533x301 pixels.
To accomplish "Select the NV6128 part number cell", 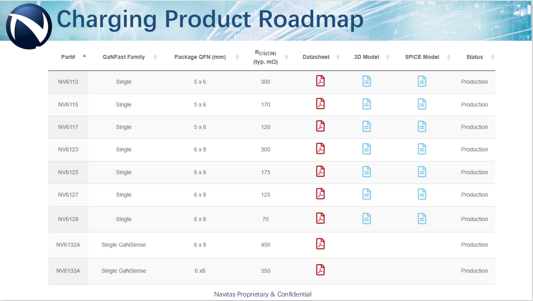I will click(68, 219).
